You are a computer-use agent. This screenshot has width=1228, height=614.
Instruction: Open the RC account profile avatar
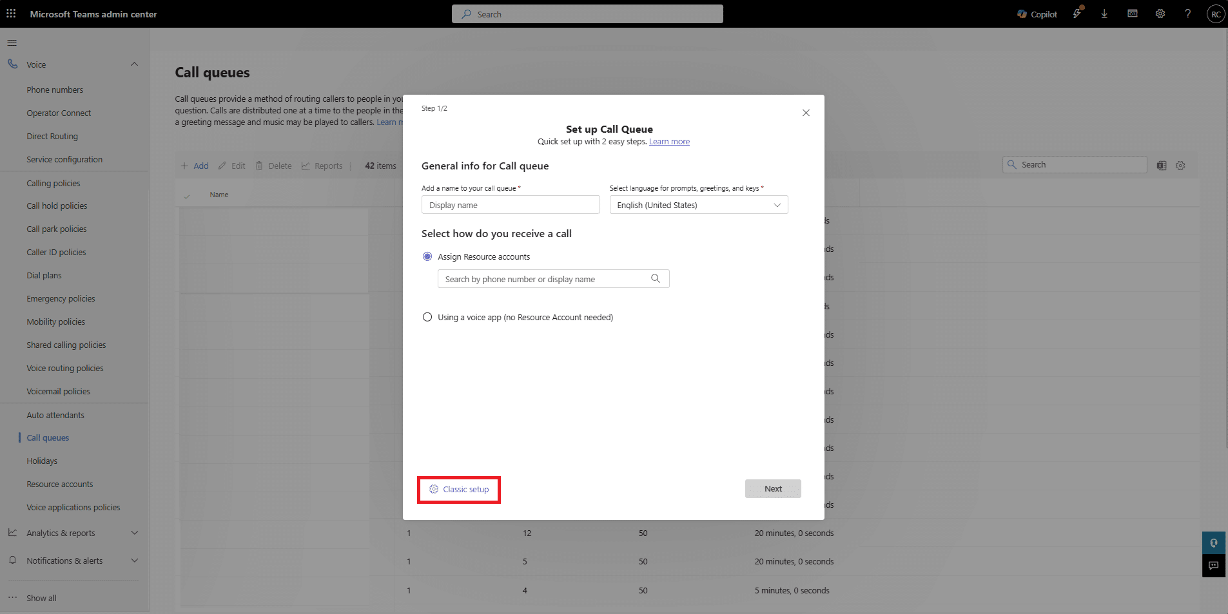coord(1215,14)
